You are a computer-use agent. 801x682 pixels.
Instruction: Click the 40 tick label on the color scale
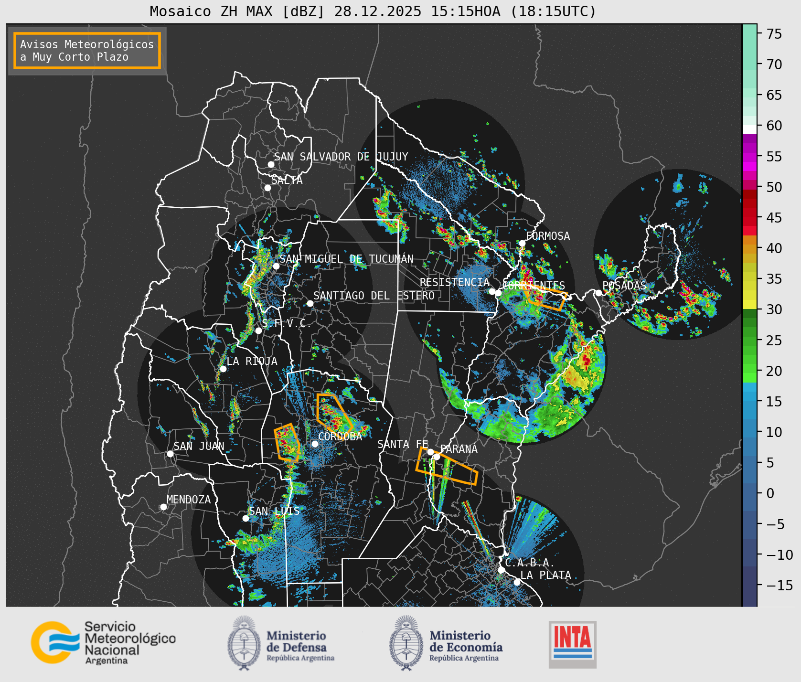(x=774, y=248)
